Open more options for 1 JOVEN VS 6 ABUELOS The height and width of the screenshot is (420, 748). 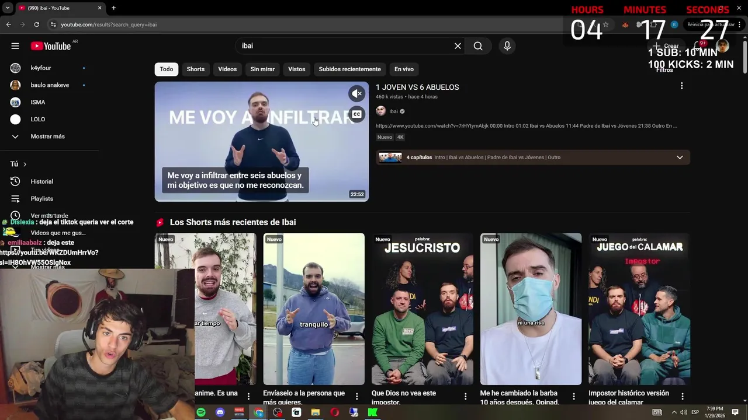pos(681,86)
